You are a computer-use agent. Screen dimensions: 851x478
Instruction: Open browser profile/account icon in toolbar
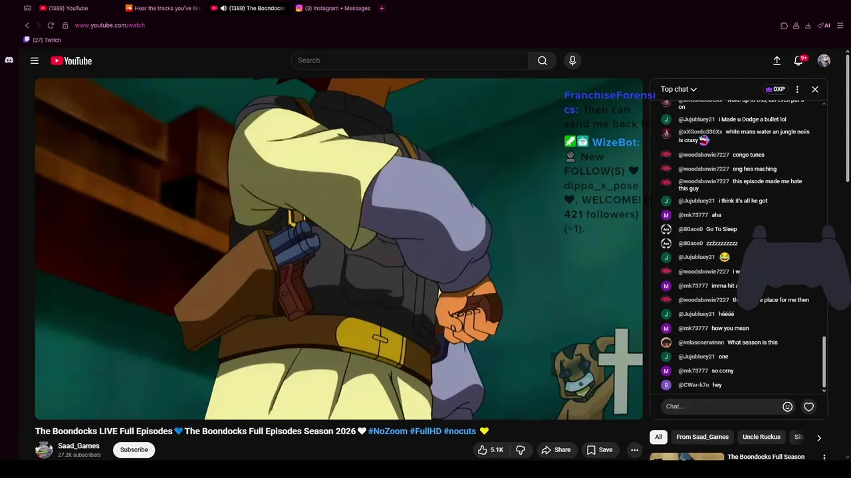[x=796, y=25]
